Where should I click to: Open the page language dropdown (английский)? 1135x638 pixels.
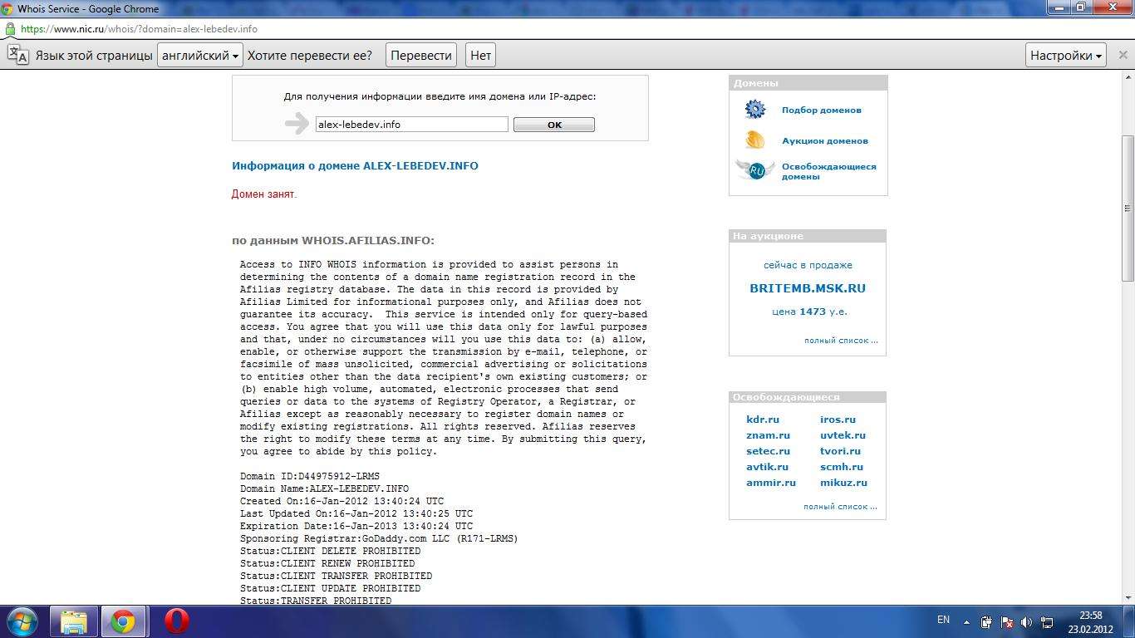tap(200, 56)
